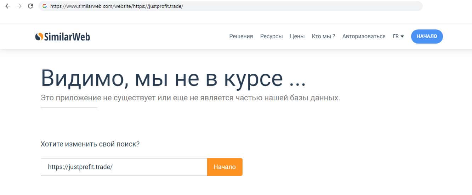Open the Цены page
The image size is (472, 195).
coord(297,36)
